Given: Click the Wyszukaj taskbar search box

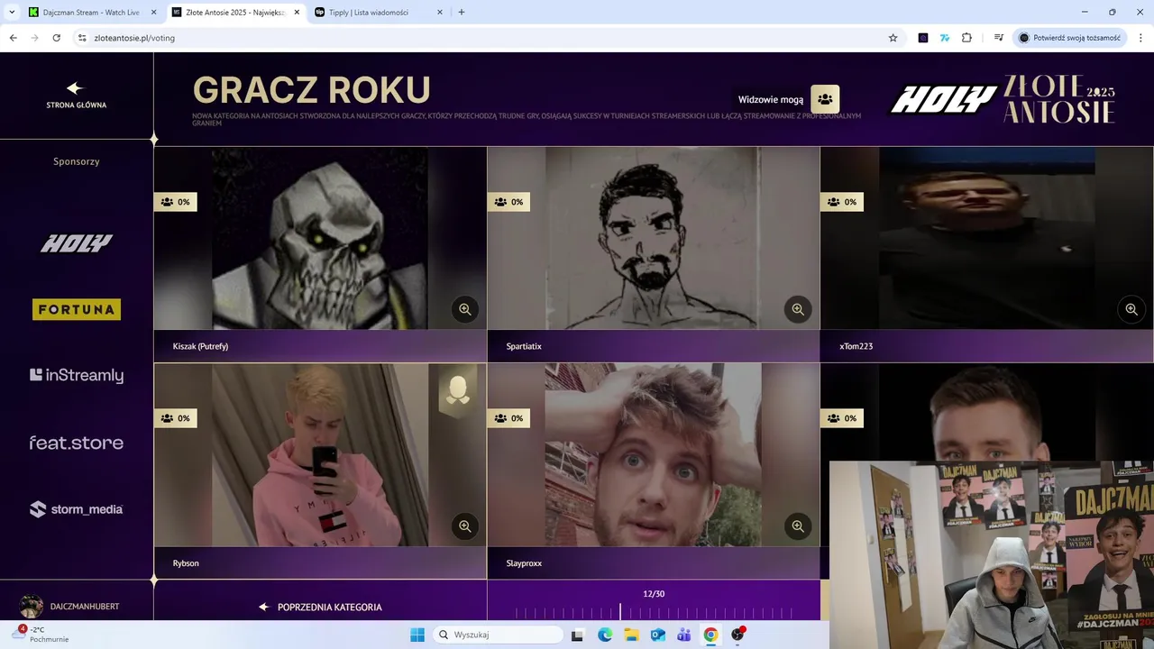Looking at the screenshot, I should point(499,635).
